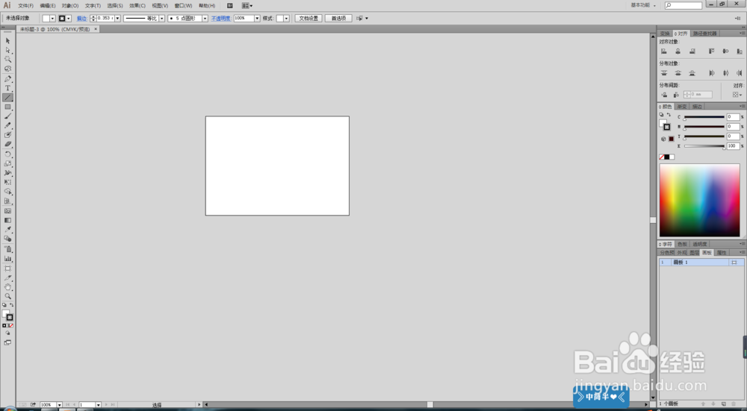This screenshot has width=747, height=411.
Task: Open the 等比 width profile dropdown
Action: click(162, 19)
